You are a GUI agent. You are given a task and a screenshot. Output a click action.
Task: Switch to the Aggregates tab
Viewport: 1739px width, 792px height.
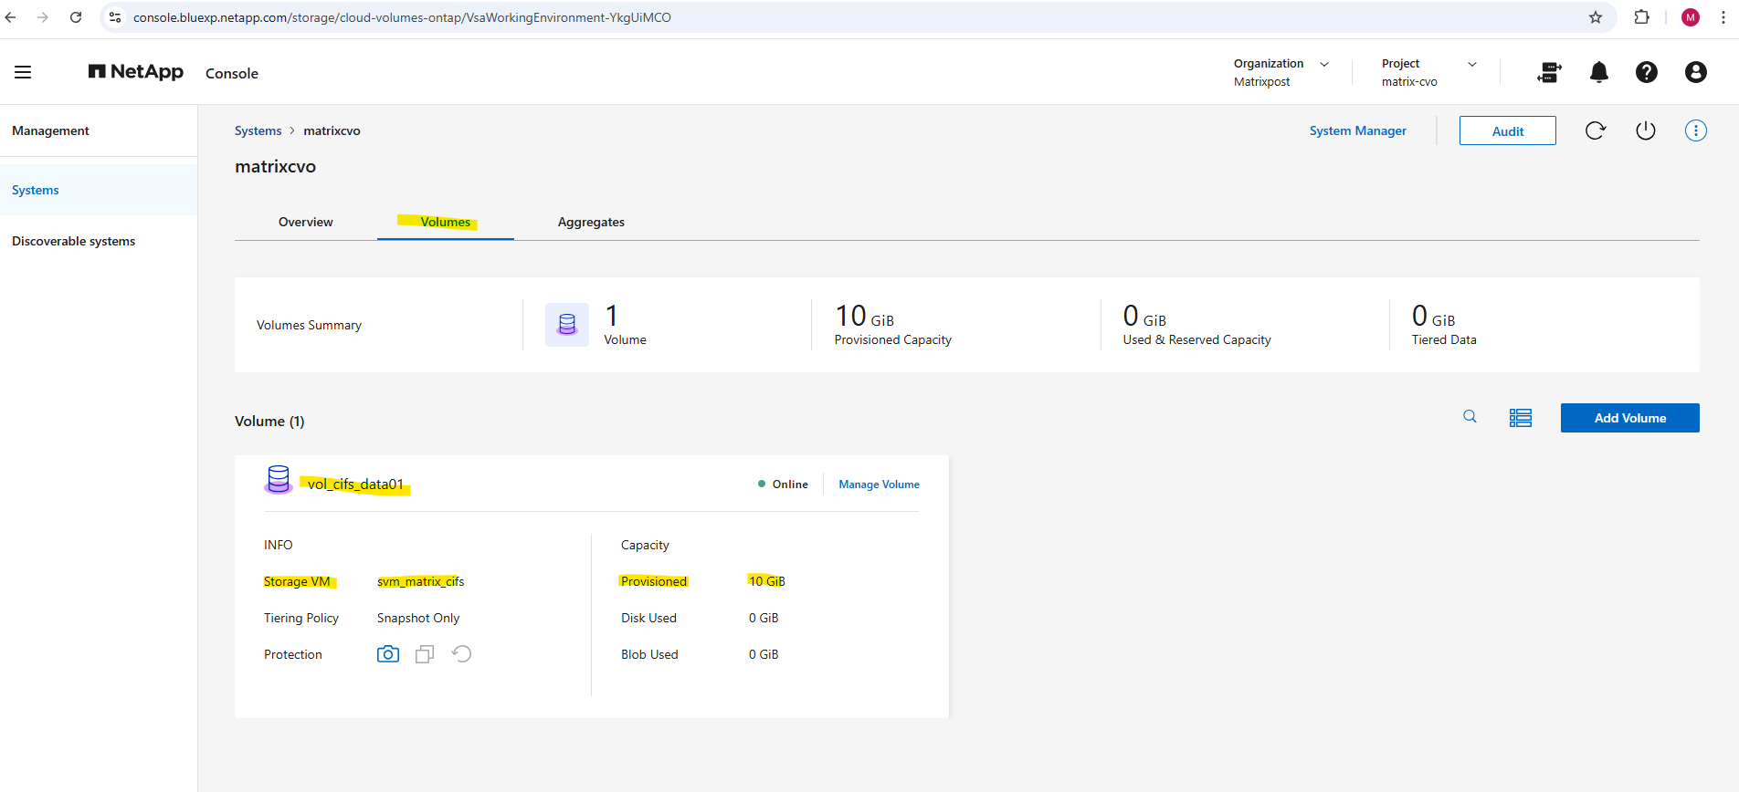click(591, 222)
